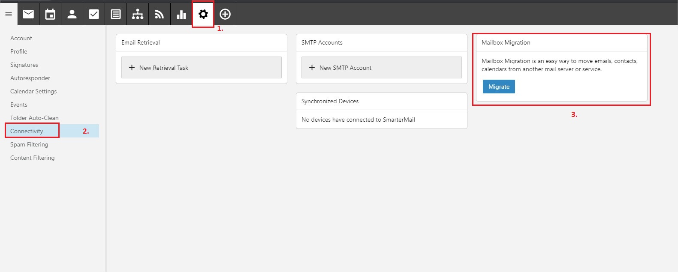
Task: Open the Email section icon
Action: coord(28,14)
